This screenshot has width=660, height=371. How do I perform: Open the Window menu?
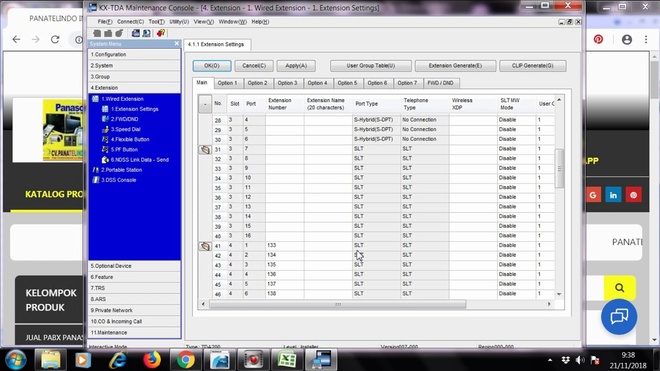pyautogui.click(x=233, y=22)
